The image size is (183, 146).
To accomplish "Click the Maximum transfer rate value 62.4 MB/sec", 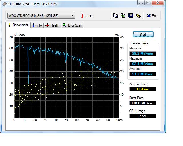I will 142,64.
